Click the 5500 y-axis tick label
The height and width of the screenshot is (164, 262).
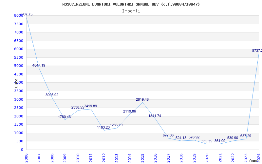(x=19, y=58)
